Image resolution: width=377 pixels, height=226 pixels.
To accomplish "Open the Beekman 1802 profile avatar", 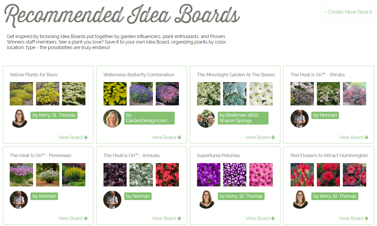I will (206, 118).
